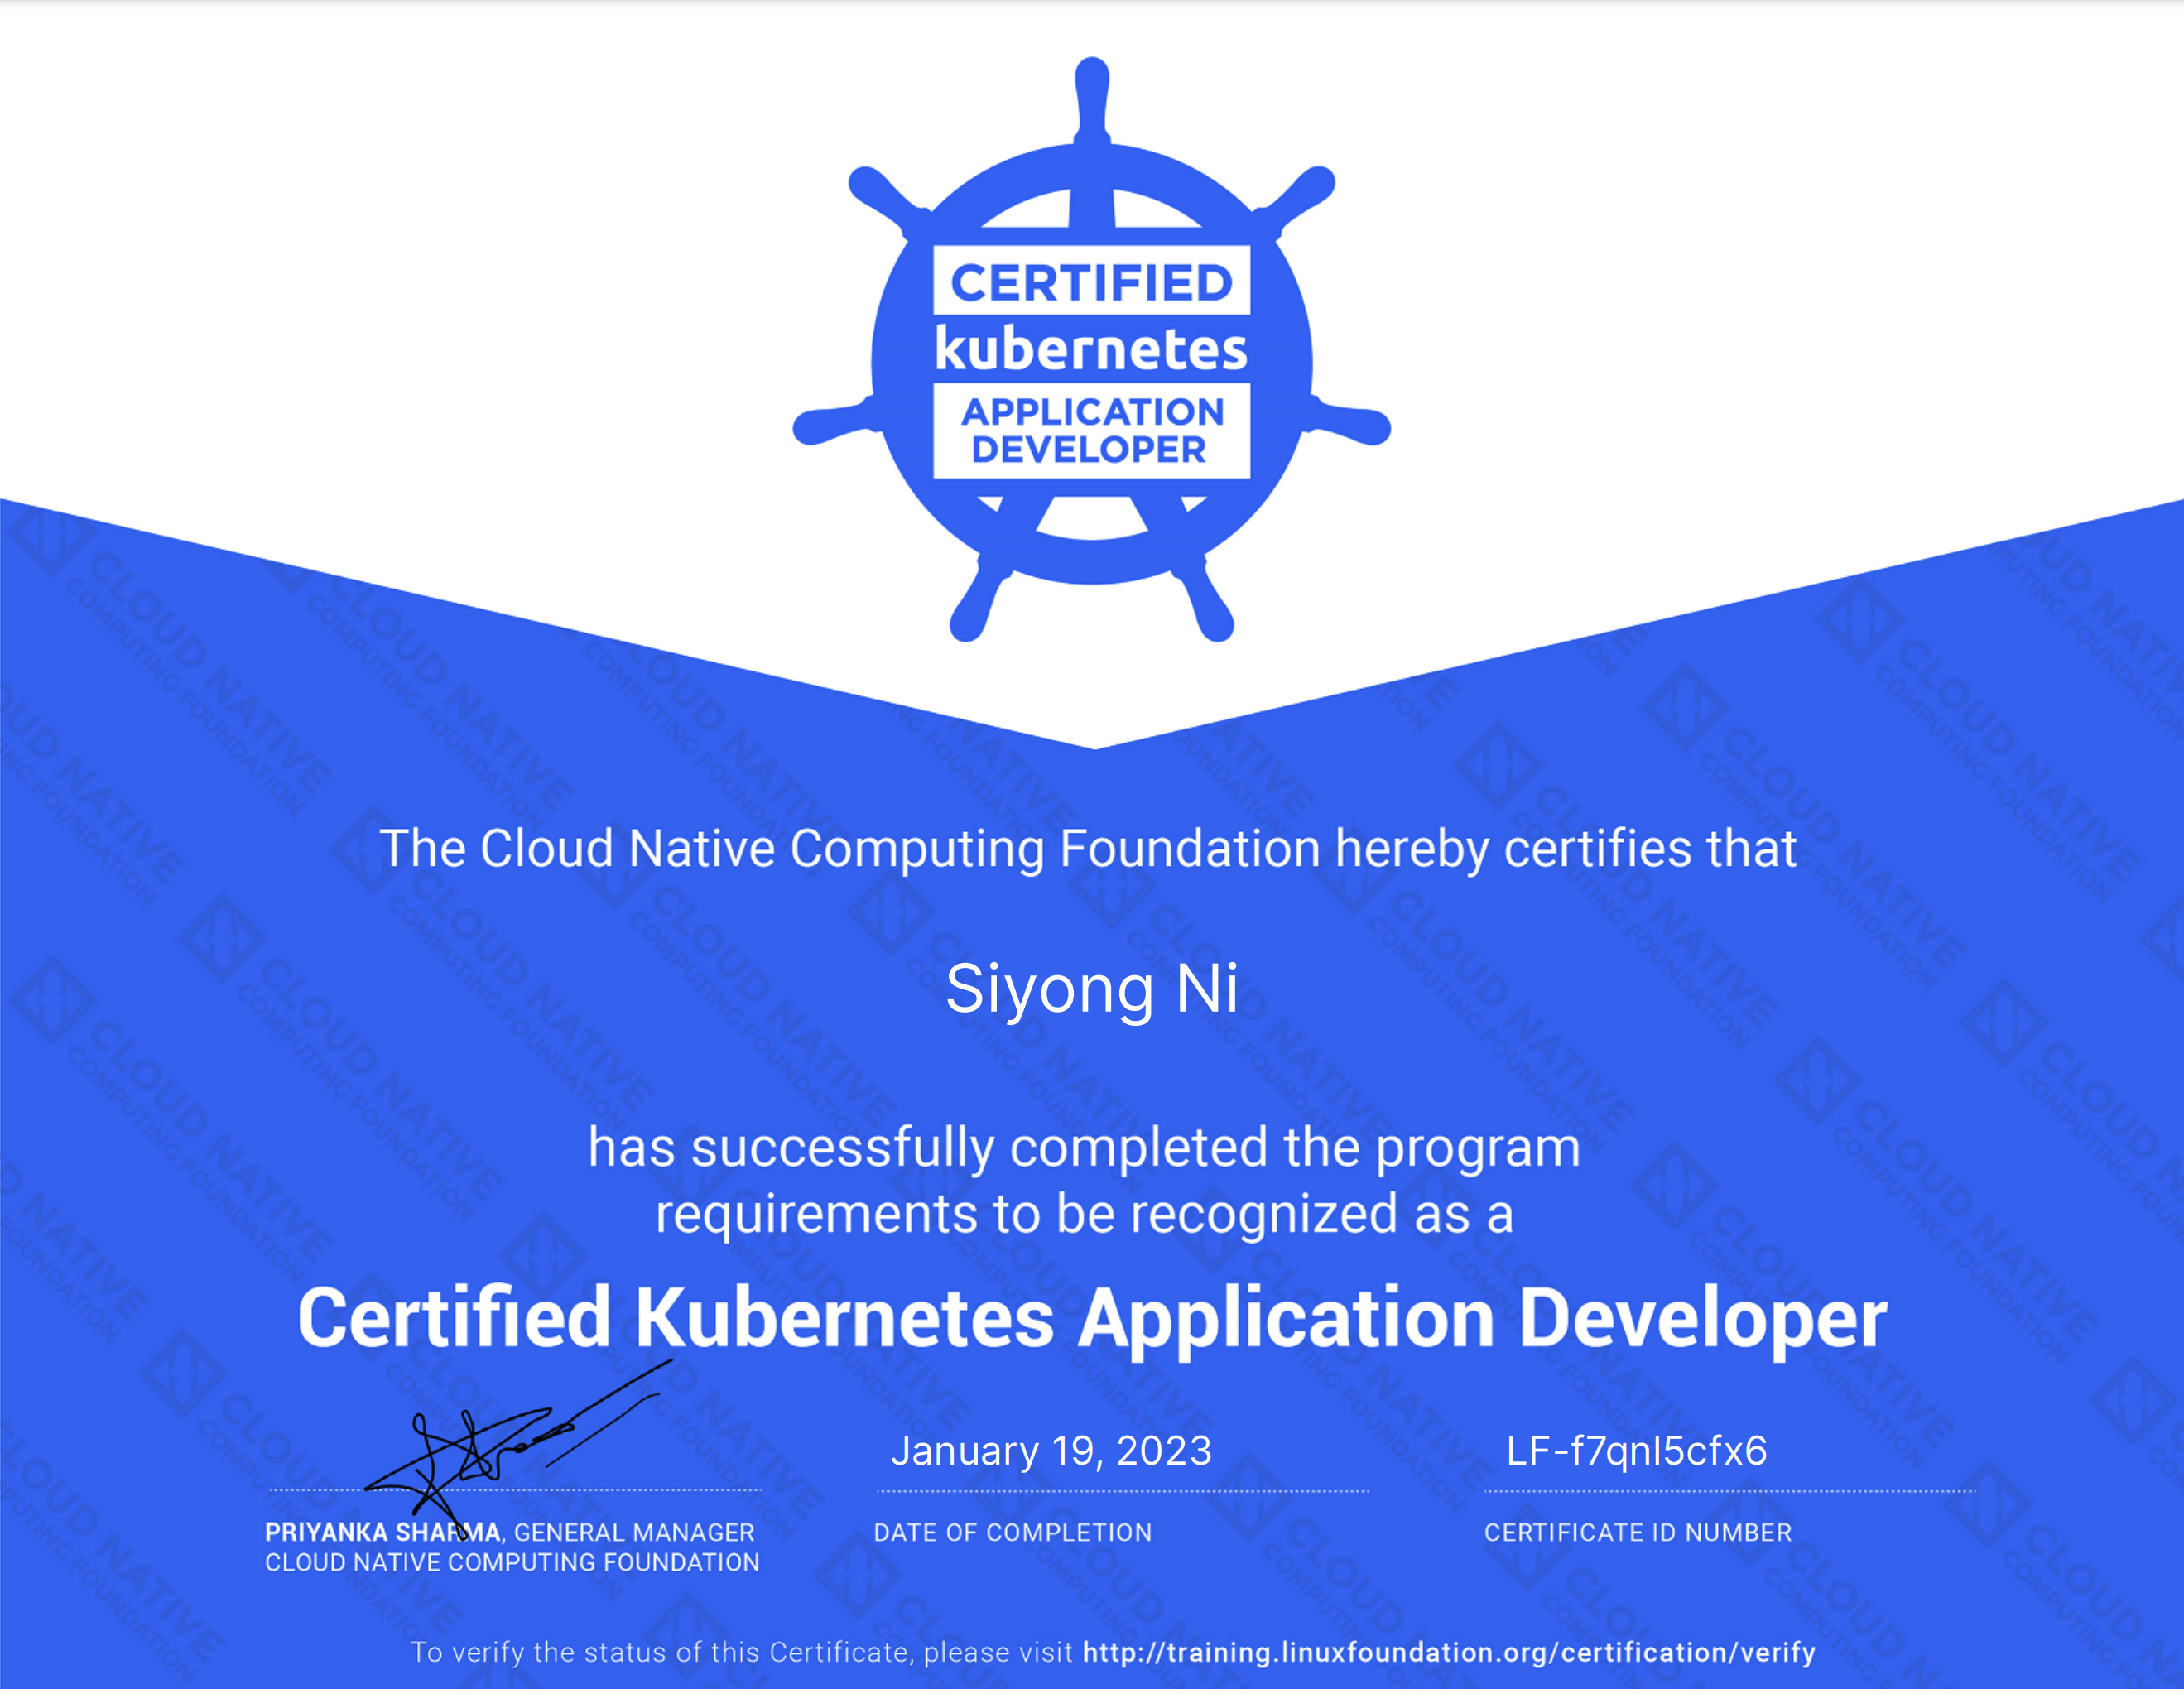This screenshot has height=1689, width=2184.
Task: Click the kubernetes wordmark in the badge
Action: tap(1091, 349)
